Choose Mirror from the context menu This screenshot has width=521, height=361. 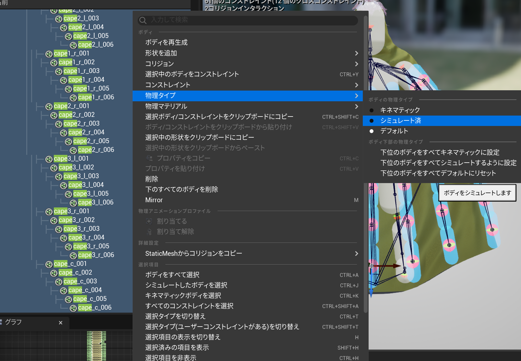[x=248, y=200]
